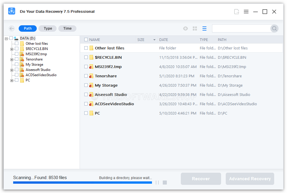The image size is (287, 193).
Task: Click the date 5/10/2020 4:46:21 PM
Action: (x=178, y=113)
